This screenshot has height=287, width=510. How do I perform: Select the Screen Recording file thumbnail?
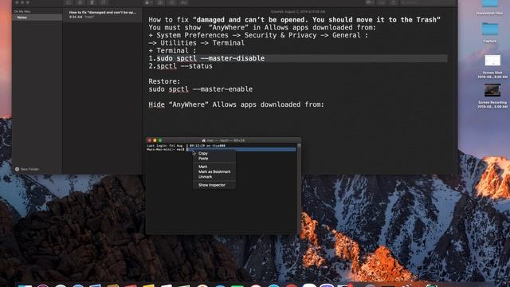[492, 90]
